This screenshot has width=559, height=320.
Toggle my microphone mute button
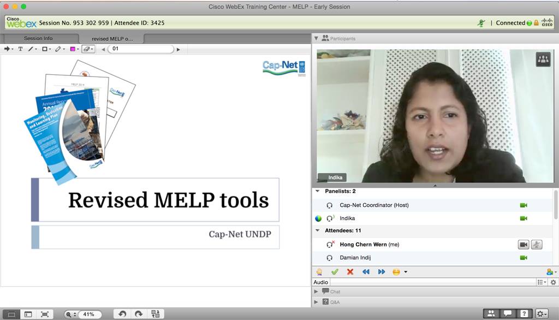(x=537, y=245)
